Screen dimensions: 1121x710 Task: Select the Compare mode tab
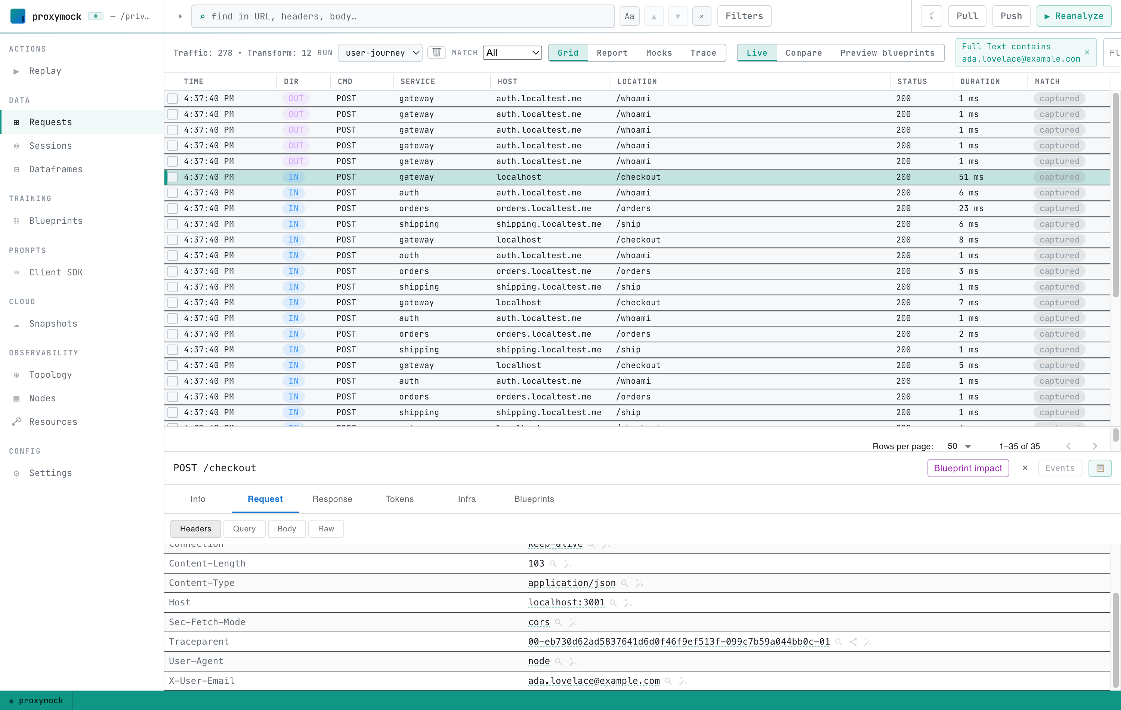(x=803, y=53)
